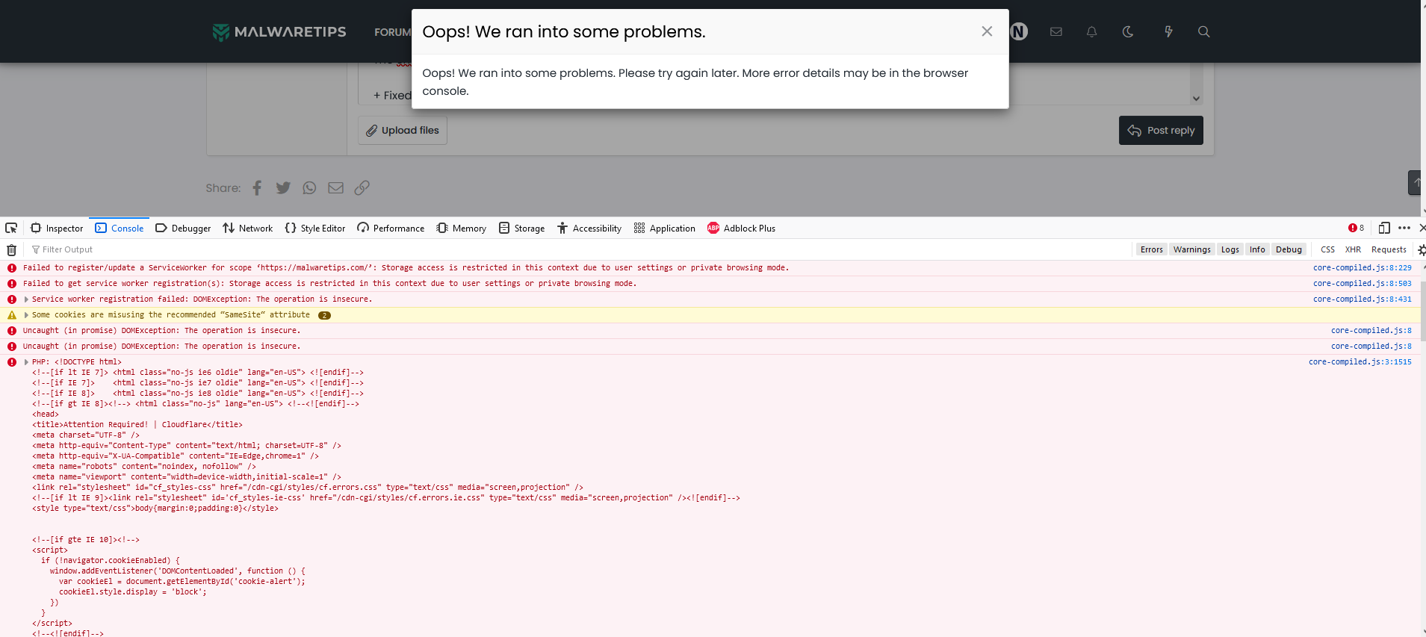Share the thread by email

336,188
